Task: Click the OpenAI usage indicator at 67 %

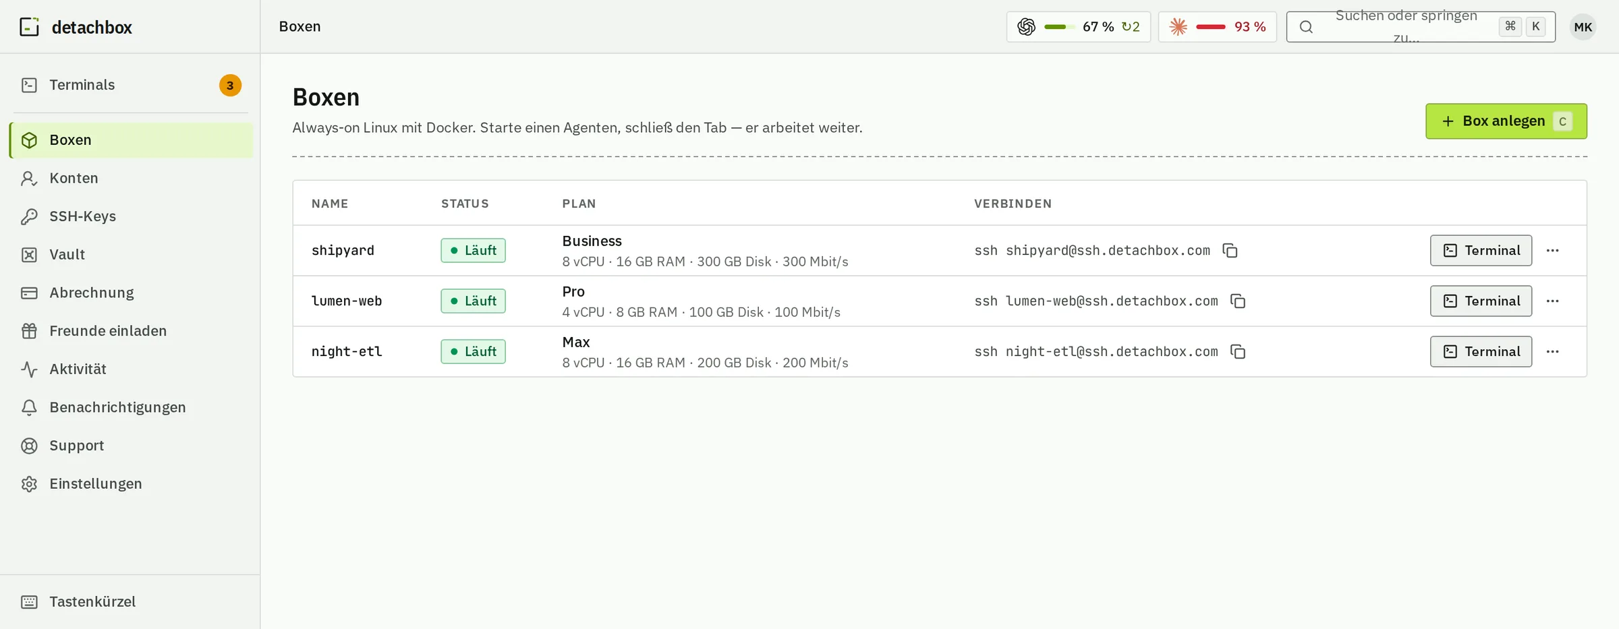Action: click(1078, 27)
